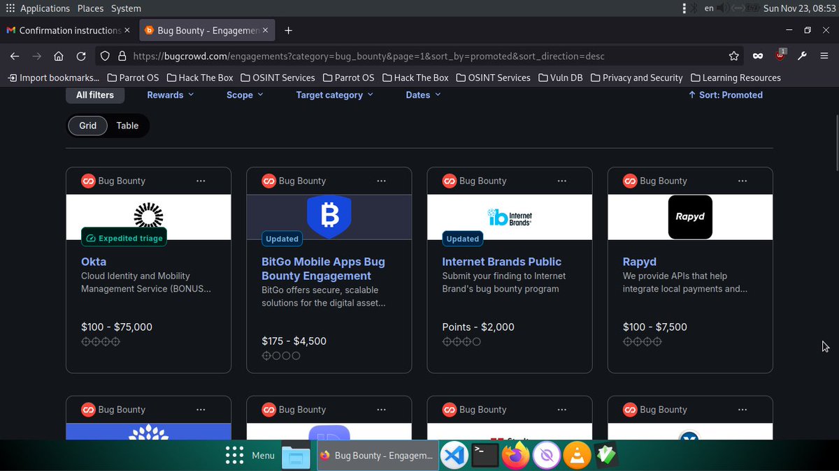The width and height of the screenshot is (839, 471).
Task: Open BitGo Mobile Apps Bug Bounty Engagement
Action: pos(323,269)
